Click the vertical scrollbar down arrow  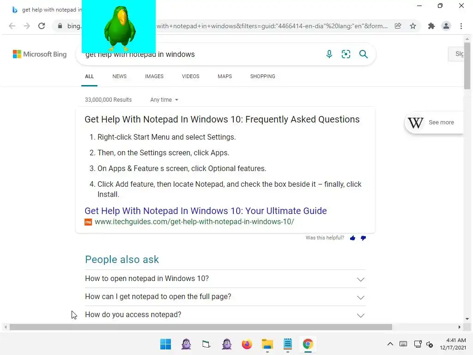[x=467, y=319]
